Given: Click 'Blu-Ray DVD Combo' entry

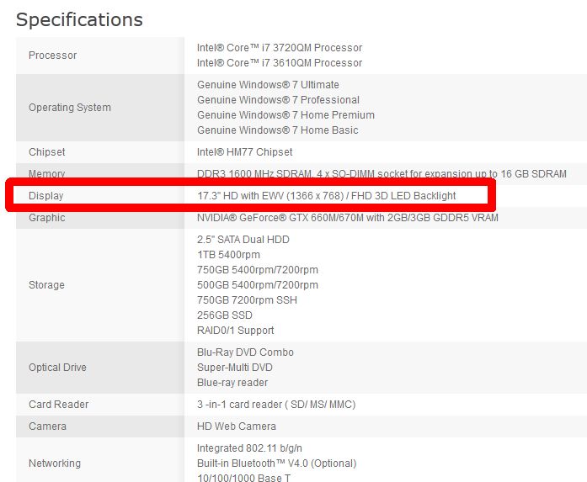Looking at the screenshot, I should pos(245,352).
